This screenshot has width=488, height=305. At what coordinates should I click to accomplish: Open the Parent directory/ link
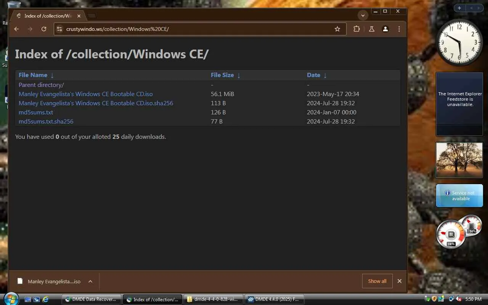point(41,85)
